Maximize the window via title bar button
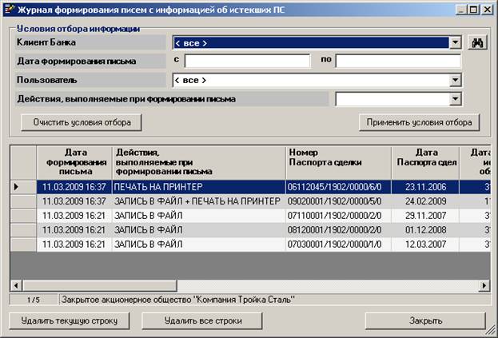 475,9
